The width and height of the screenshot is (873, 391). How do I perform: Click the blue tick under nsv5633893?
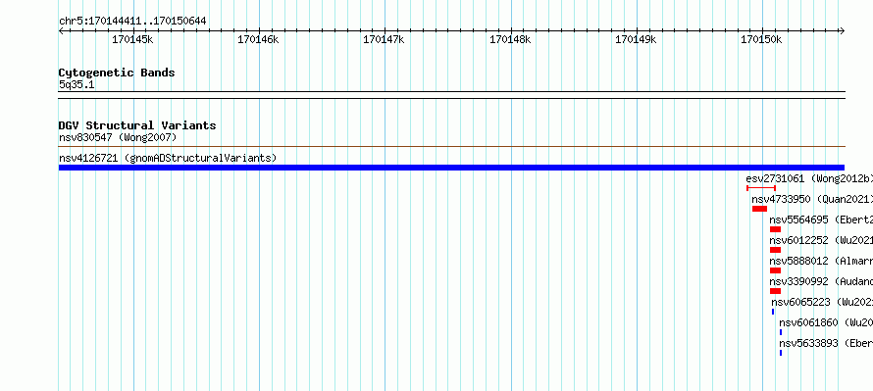pos(781,353)
